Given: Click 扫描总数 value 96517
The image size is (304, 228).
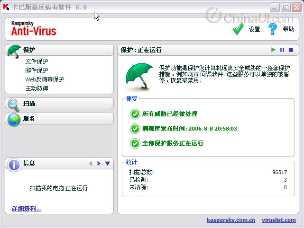Looking at the screenshot, I should pos(279,172).
